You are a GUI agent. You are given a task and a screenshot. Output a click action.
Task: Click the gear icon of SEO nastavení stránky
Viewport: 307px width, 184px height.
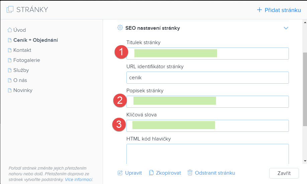coord(120,28)
